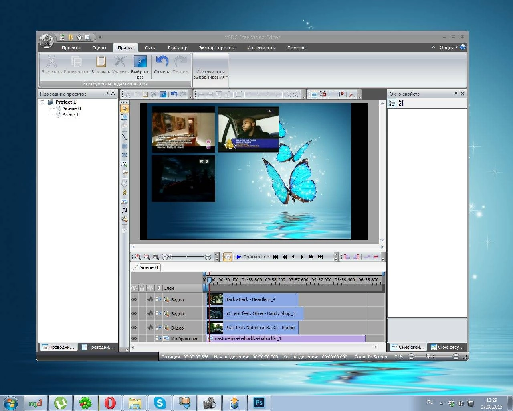Mute audio of 50 Cent Candy Shop_3 layer
The width and height of the screenshot is (513, 411).
[x=150, y=313]
